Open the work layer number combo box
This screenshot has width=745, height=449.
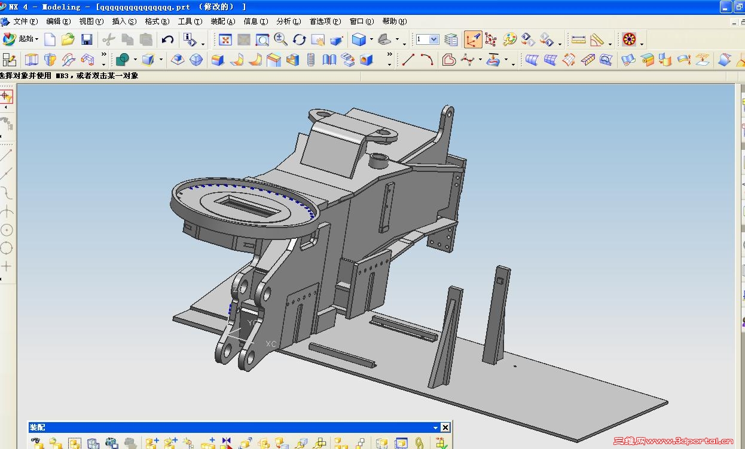point(428,39)
